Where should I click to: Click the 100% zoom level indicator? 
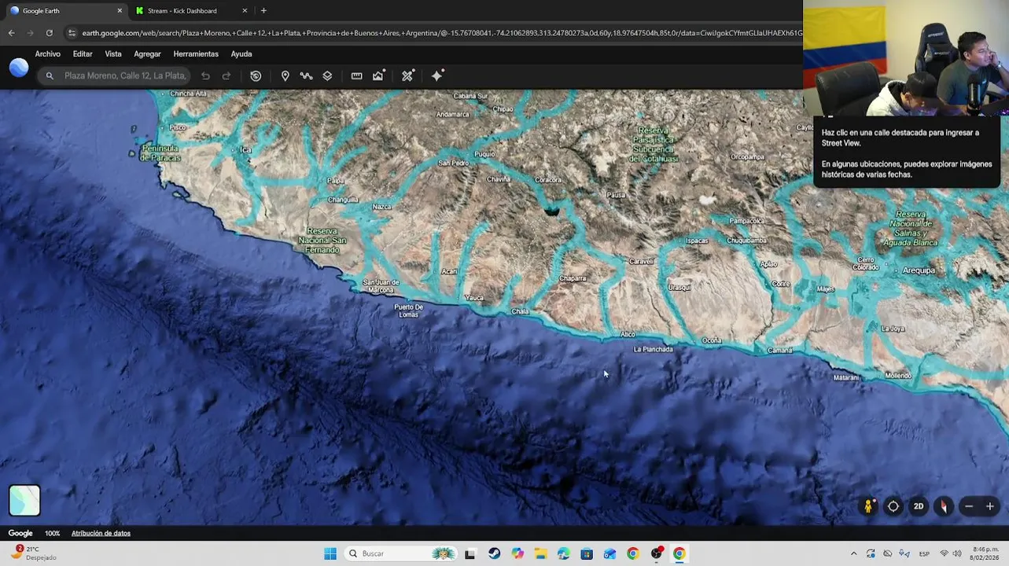click(52, 533)
